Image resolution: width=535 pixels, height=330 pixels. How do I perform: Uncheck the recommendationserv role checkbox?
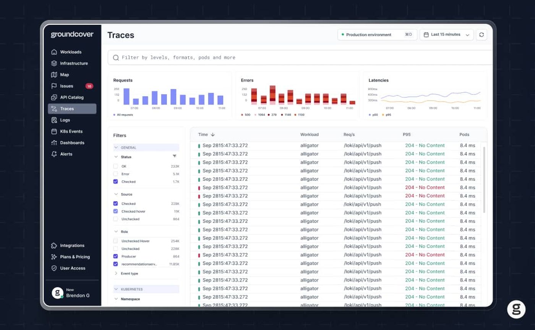coord(115,264)
